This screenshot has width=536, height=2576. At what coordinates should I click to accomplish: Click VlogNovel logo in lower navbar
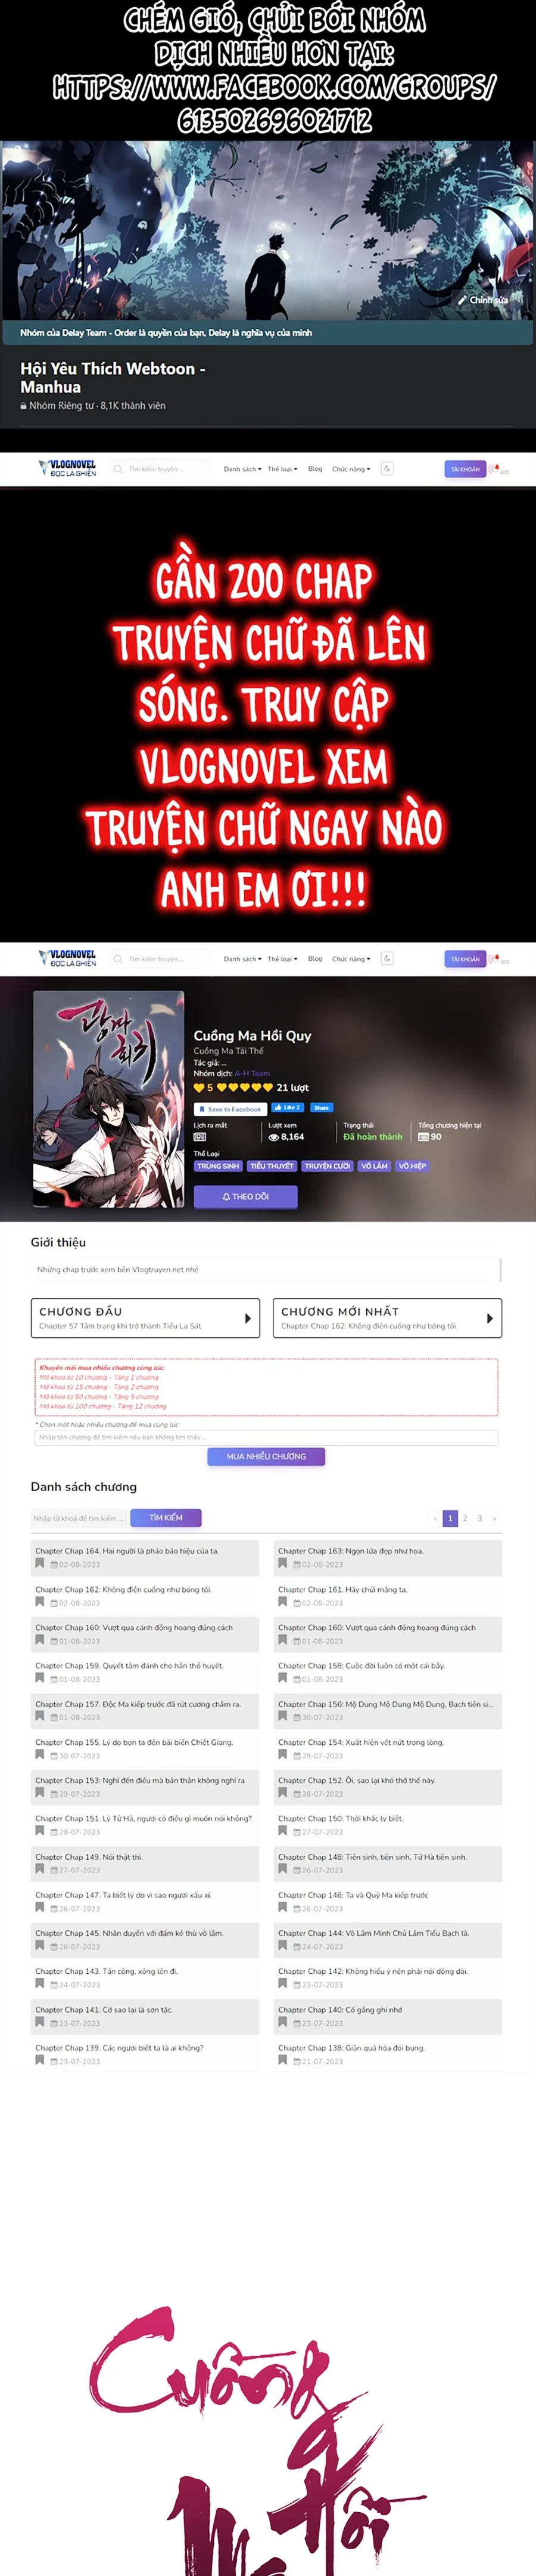click(x=68, y=958)
